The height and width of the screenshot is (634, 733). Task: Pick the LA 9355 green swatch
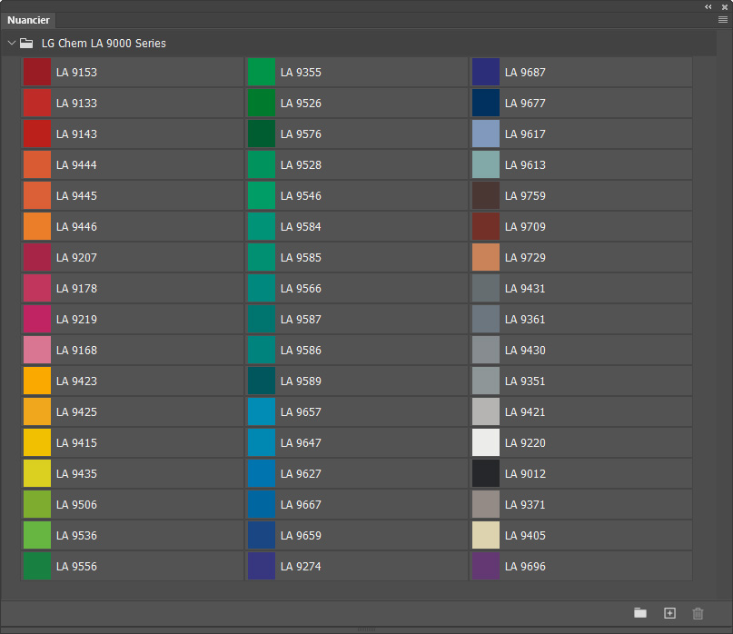click(262, 72)
